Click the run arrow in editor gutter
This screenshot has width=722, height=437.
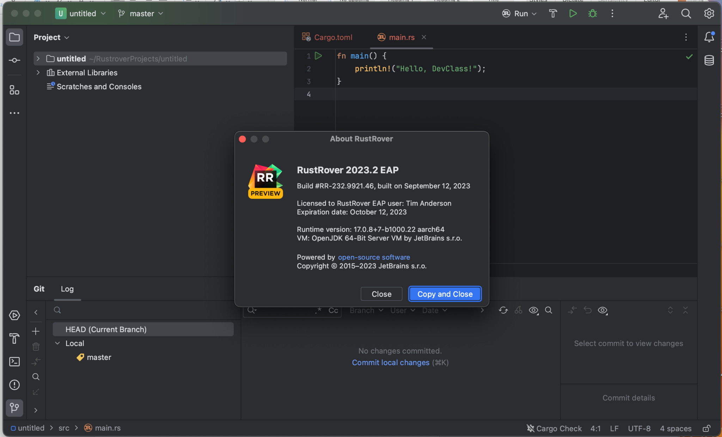pyautogui.click(x=318, y=56)
